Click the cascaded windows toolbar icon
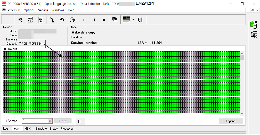The width and height of the screenshot is (260, 135). [115, 20]
